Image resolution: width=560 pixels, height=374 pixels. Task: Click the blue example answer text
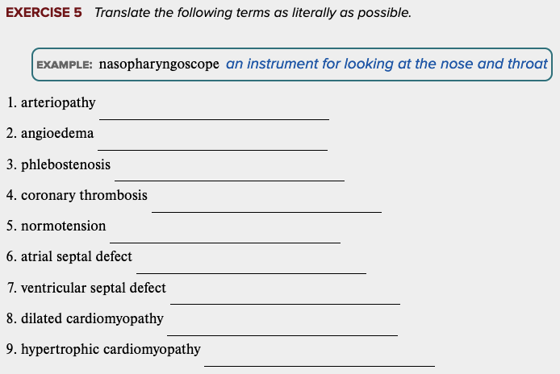[x=387, y=64]
